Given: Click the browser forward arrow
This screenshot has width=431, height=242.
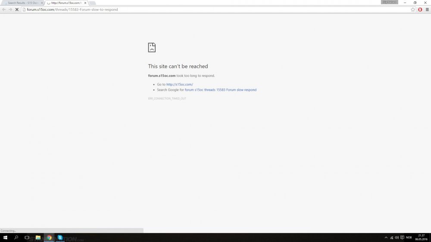Looking at the screenshot, I should [x=10, y=9].
